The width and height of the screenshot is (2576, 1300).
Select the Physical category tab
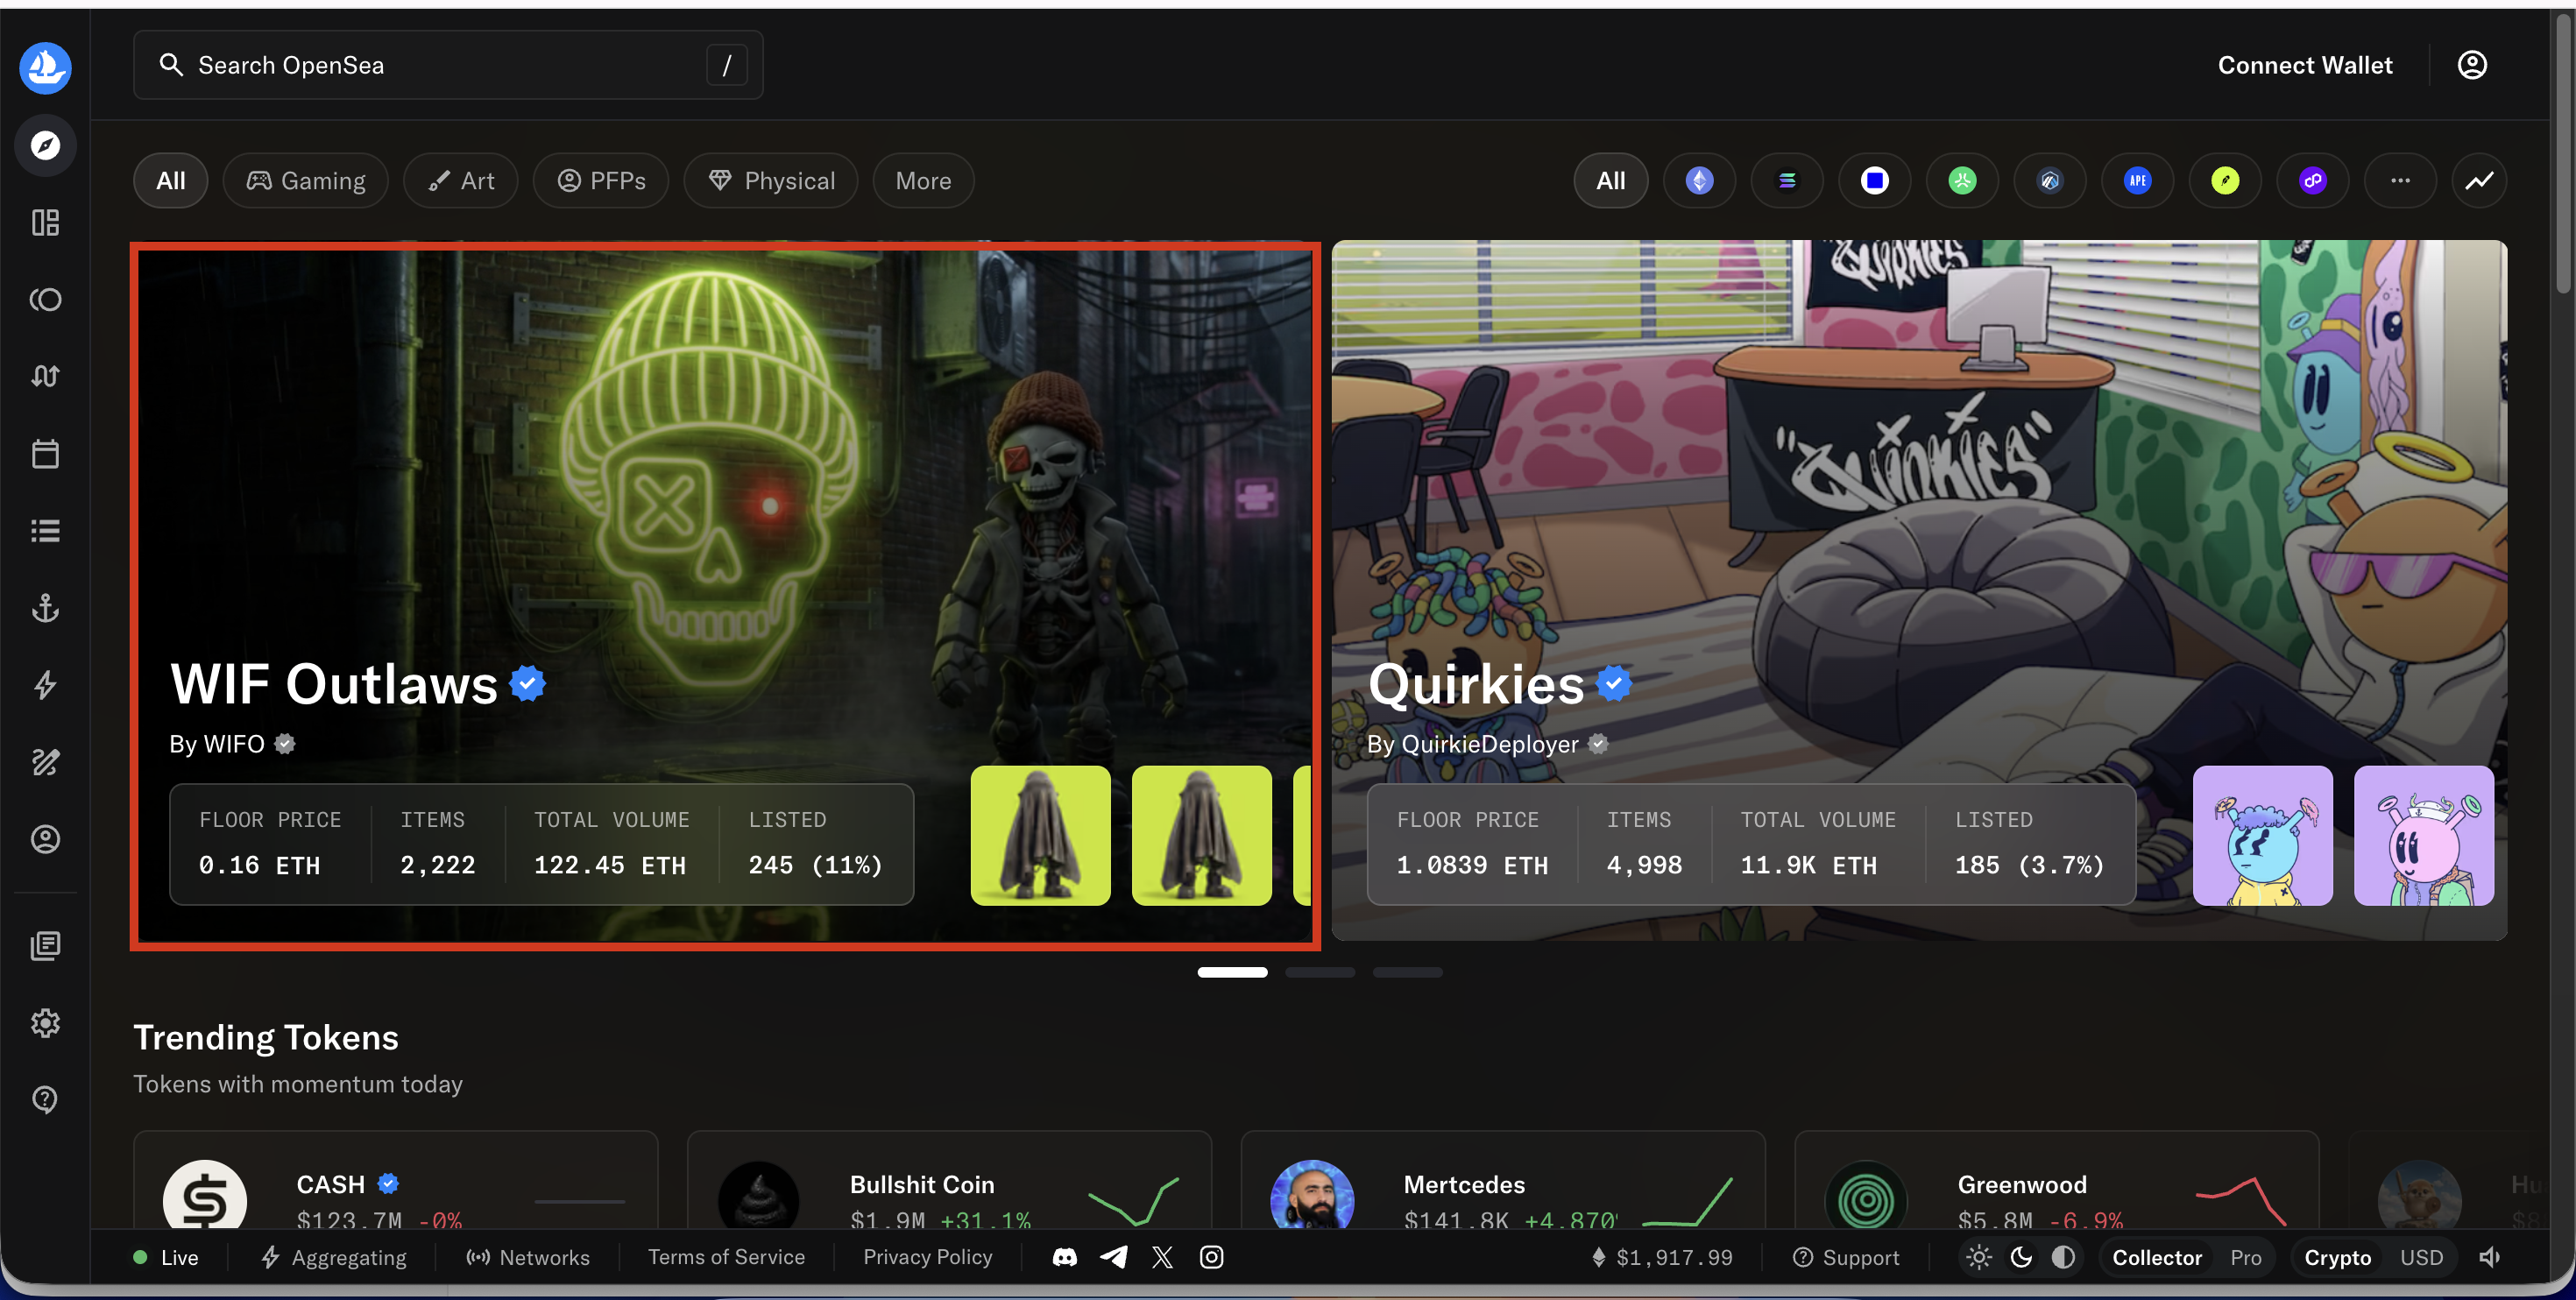coord(771,181)
